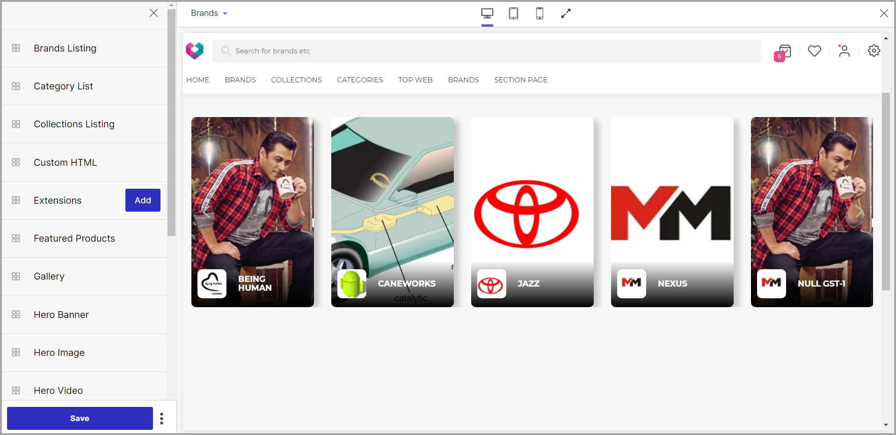Switch to tablet preview mode
The image size is (896, 435).
(513, 14)
